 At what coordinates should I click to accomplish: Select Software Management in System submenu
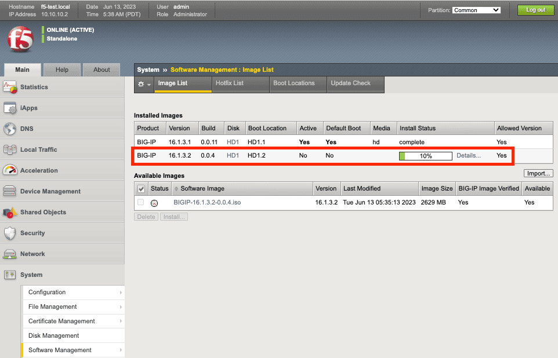click(x=74, y=350)
